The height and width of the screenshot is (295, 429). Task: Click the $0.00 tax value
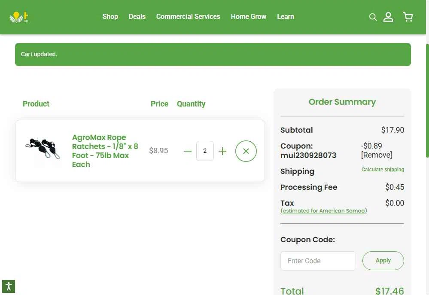(395, 203)
